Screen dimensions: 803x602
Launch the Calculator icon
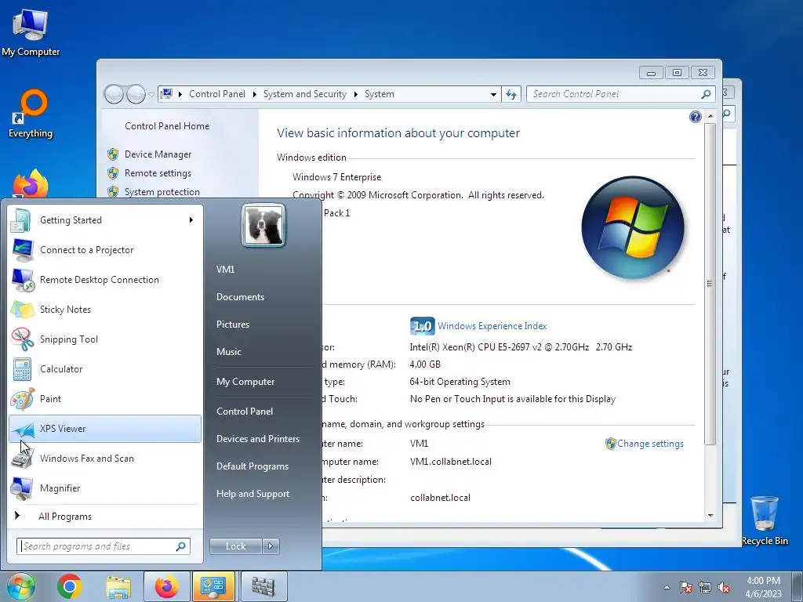click(x=22, y=369)
